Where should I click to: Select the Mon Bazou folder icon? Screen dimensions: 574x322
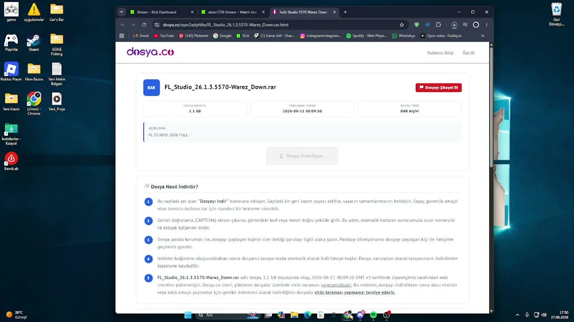(x=34, y=72)
